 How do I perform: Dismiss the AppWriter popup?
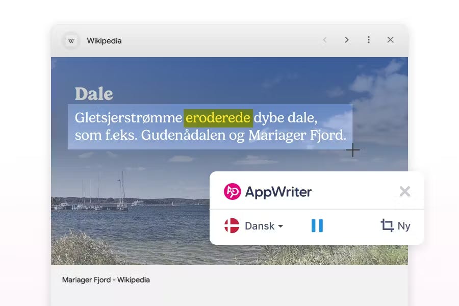pos(405,191)
